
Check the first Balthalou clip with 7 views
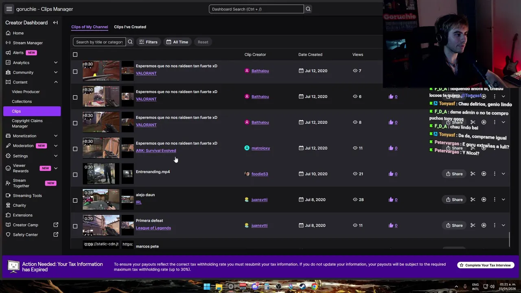click(75, 72)
